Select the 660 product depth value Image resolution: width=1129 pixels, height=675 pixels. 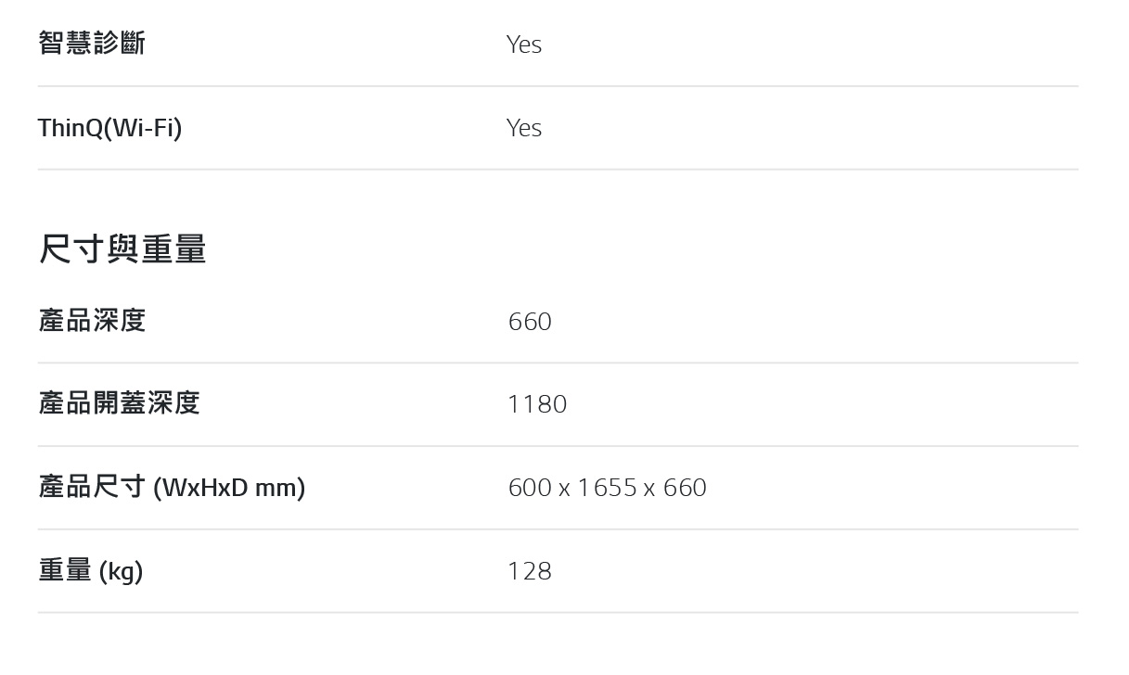pos(530,322)
